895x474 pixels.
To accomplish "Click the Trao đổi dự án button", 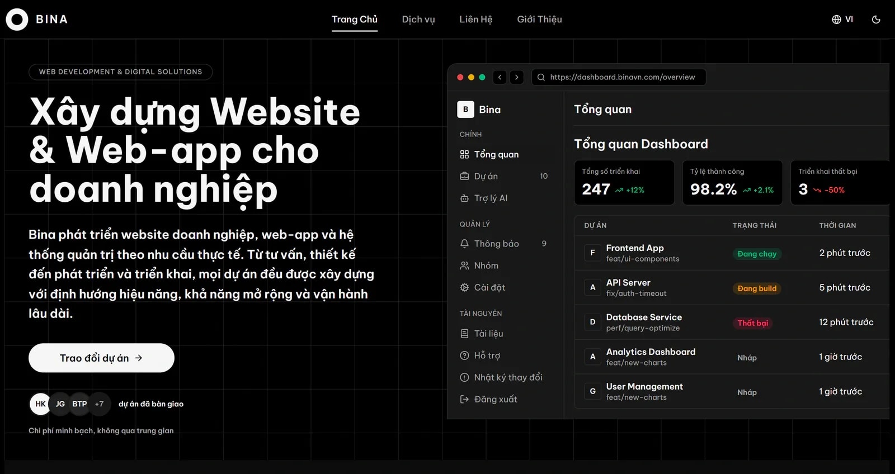I will pos(101,358).
